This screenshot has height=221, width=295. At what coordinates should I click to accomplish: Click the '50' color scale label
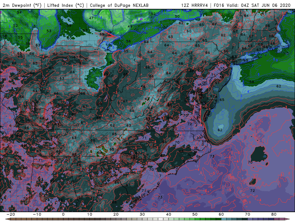pyautogui.click(x=195, y=214)
